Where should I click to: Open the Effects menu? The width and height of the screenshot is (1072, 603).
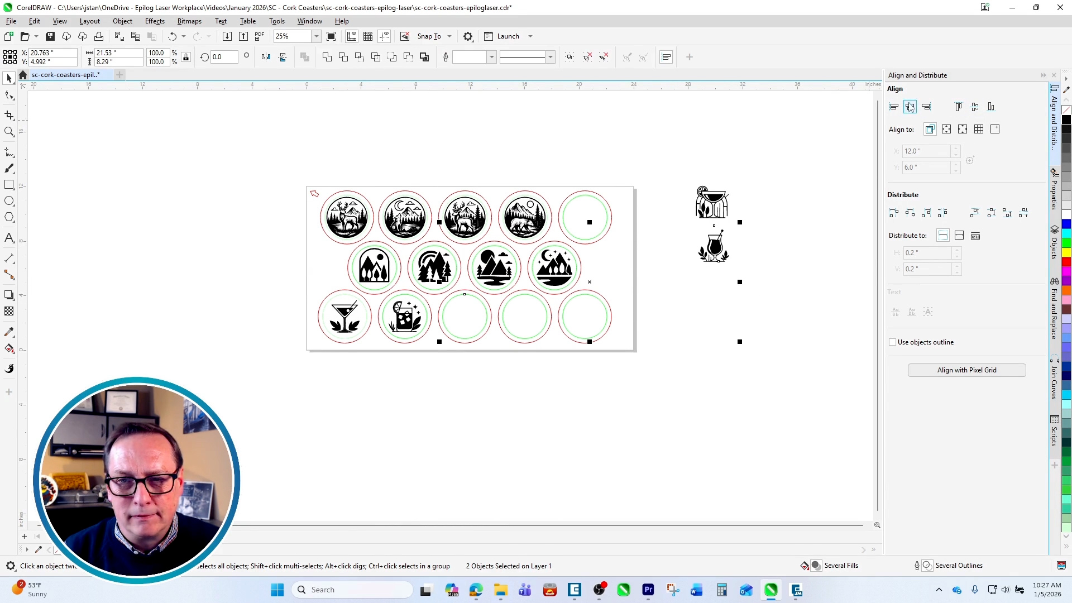pyautogui.click(x=155, y=21)
